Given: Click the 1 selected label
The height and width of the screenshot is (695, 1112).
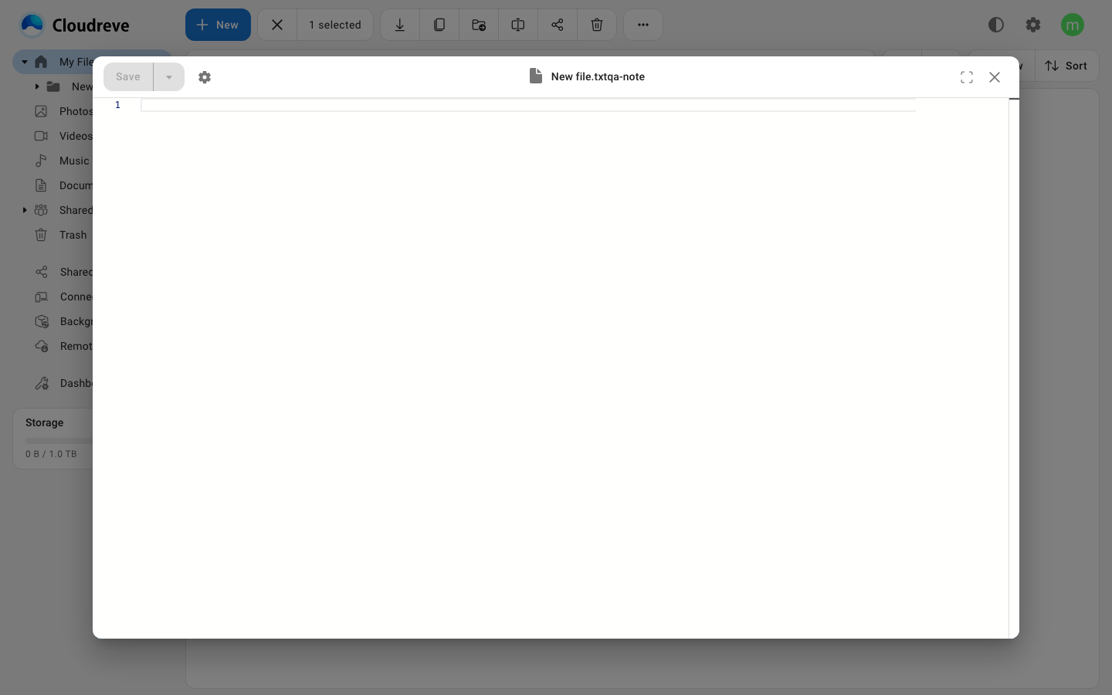Looking at the screenshot, I should (x=335, y=25).
